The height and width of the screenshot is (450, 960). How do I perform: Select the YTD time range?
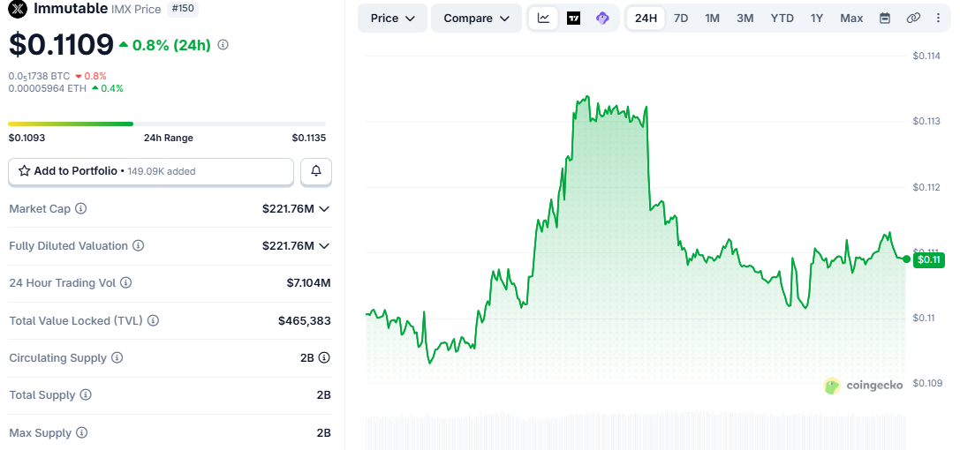pyautogui.click(x=782, y=19)
